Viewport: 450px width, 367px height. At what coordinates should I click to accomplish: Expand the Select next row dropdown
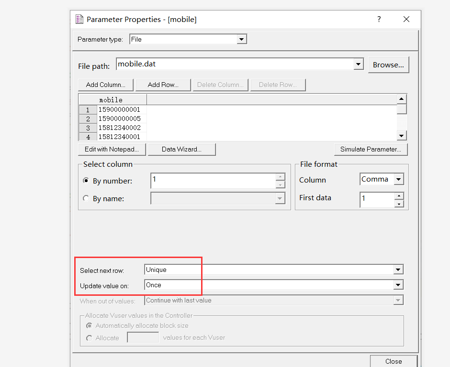pyautogui.click(x=398, y=270)
